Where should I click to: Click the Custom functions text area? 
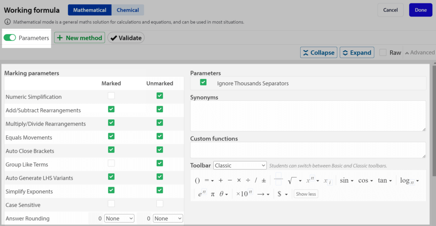coord(308,150)
